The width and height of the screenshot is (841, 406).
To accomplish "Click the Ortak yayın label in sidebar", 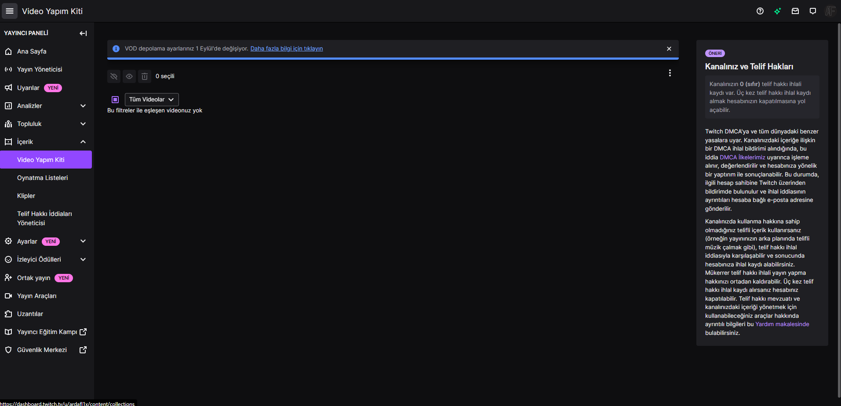I will coord(34,278).
